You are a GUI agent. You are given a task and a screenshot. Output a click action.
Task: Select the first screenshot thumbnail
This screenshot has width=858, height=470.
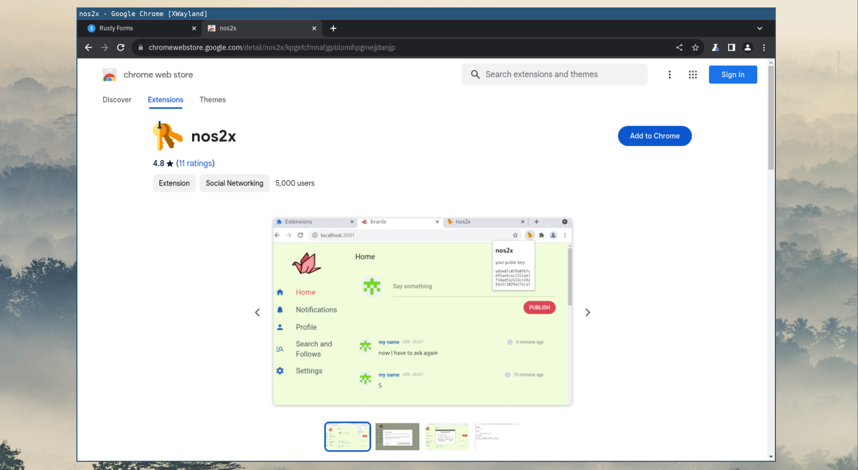[348, 437]
